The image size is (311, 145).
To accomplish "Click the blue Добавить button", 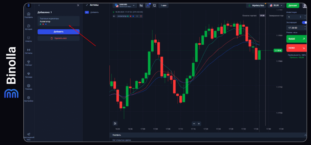I will (58, 31).
